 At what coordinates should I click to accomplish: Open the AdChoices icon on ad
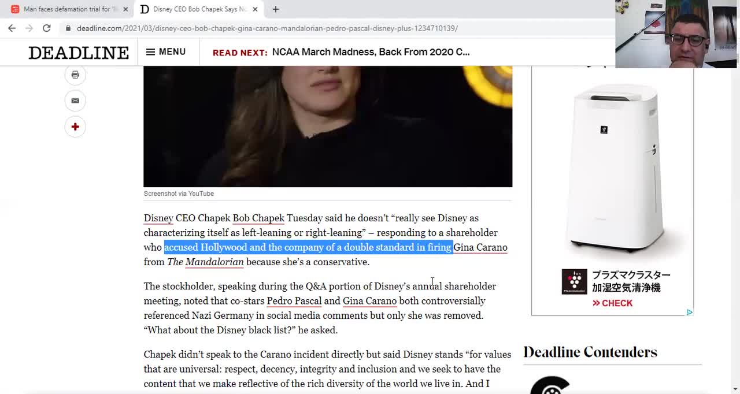coord(689,312)
